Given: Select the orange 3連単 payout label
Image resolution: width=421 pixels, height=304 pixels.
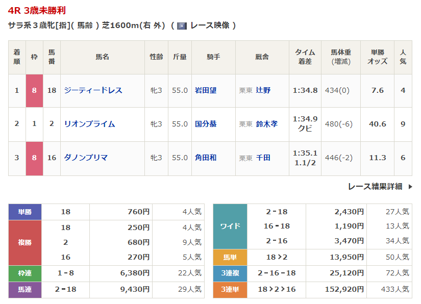Looking at the screenshot, I should [230, 290].
